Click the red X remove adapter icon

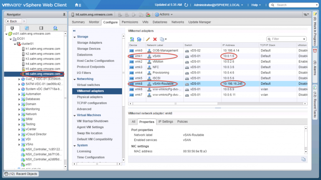[x=155, y=39]
